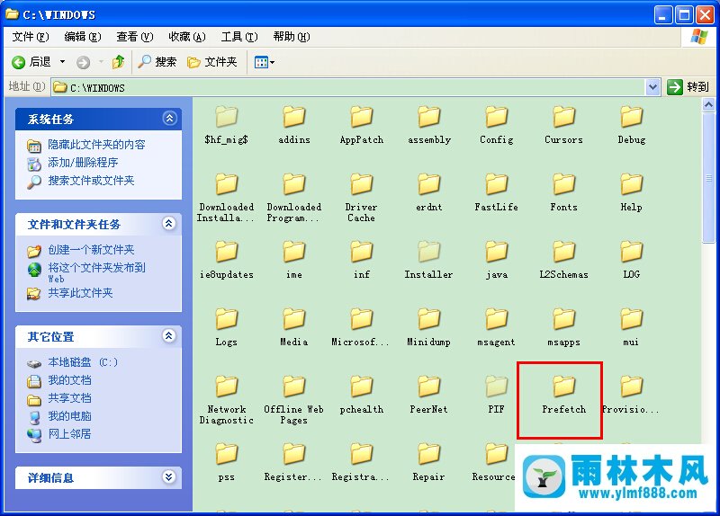Click the Go button next to address bar
Screen dimensions: 720x516
[688, 86]
